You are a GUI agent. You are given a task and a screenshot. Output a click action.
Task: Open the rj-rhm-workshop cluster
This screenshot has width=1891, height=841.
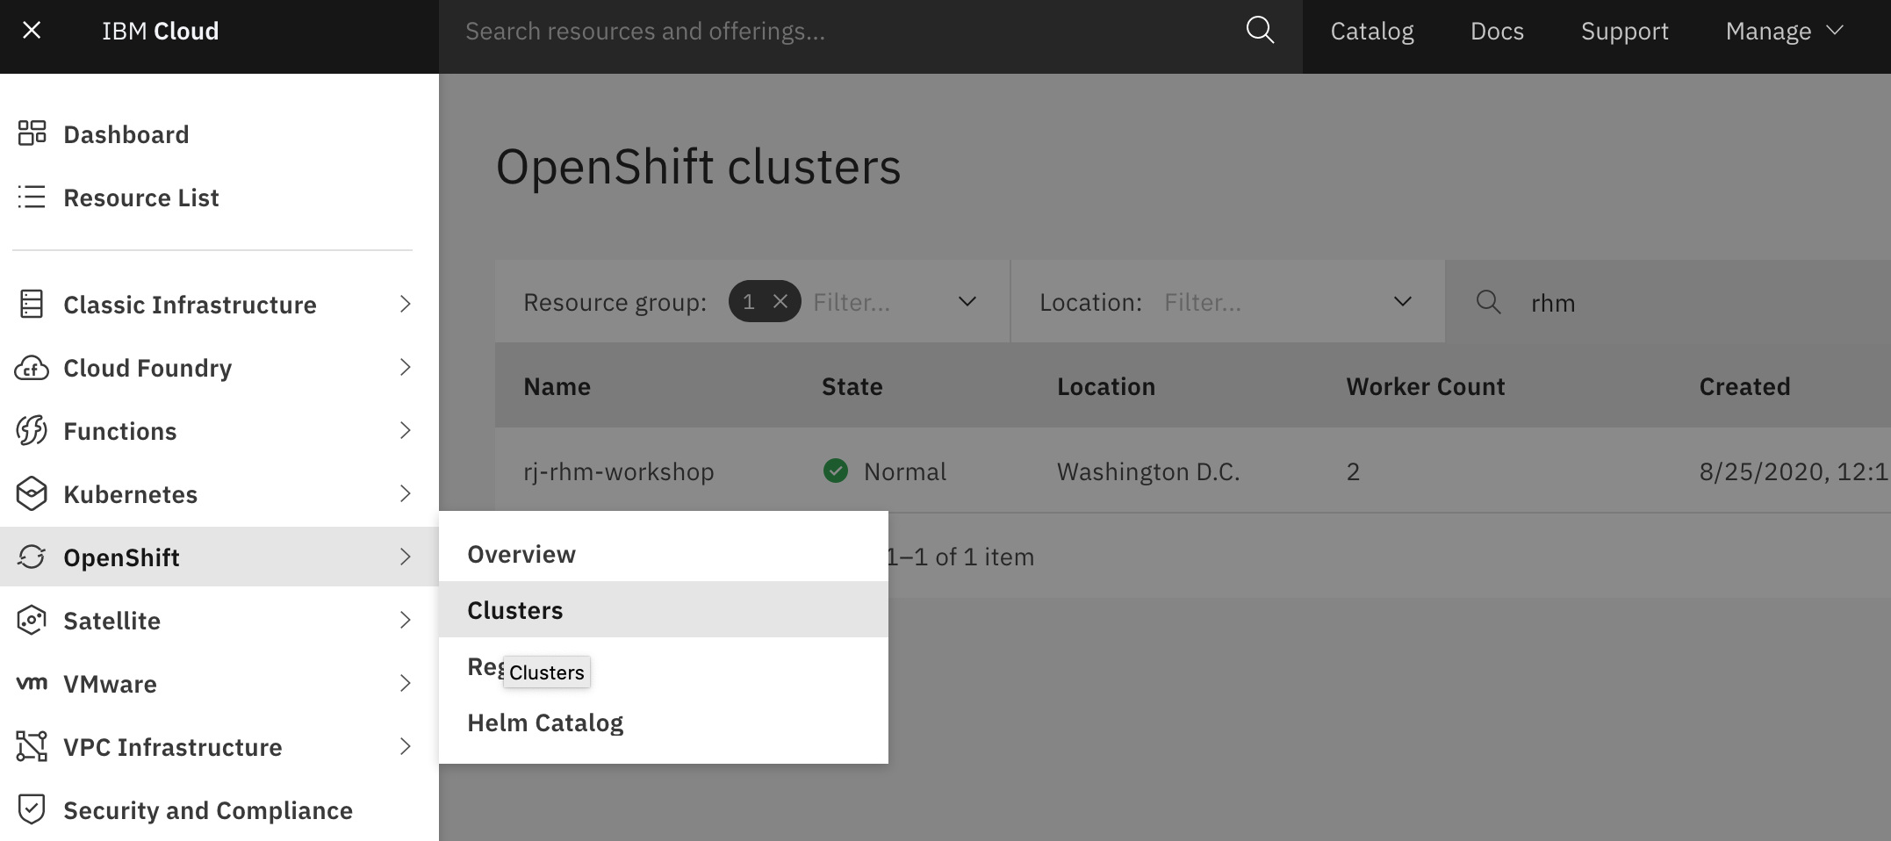[619, 471]
